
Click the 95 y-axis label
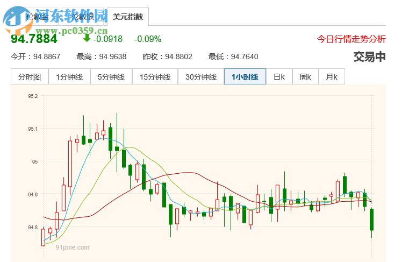point(35,162)
